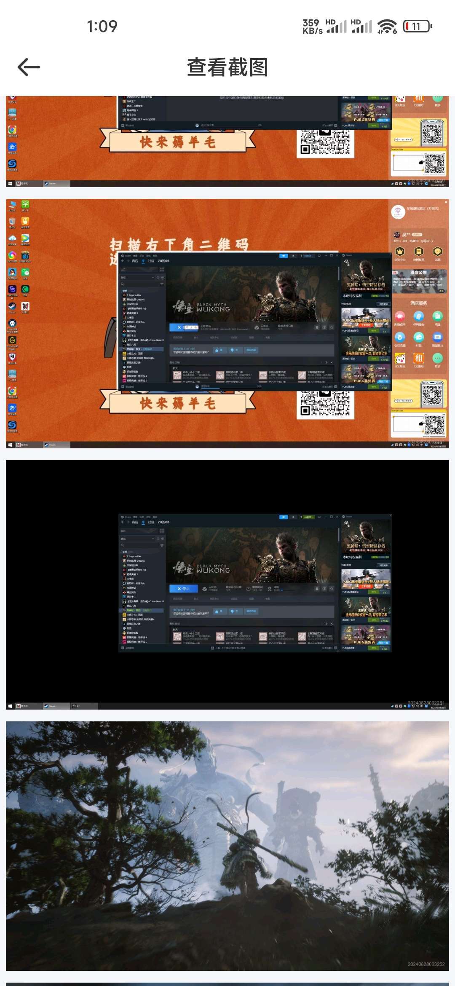Open the black-background Steam window screenshot
The image size is (455, 986).
click(227, 585)
